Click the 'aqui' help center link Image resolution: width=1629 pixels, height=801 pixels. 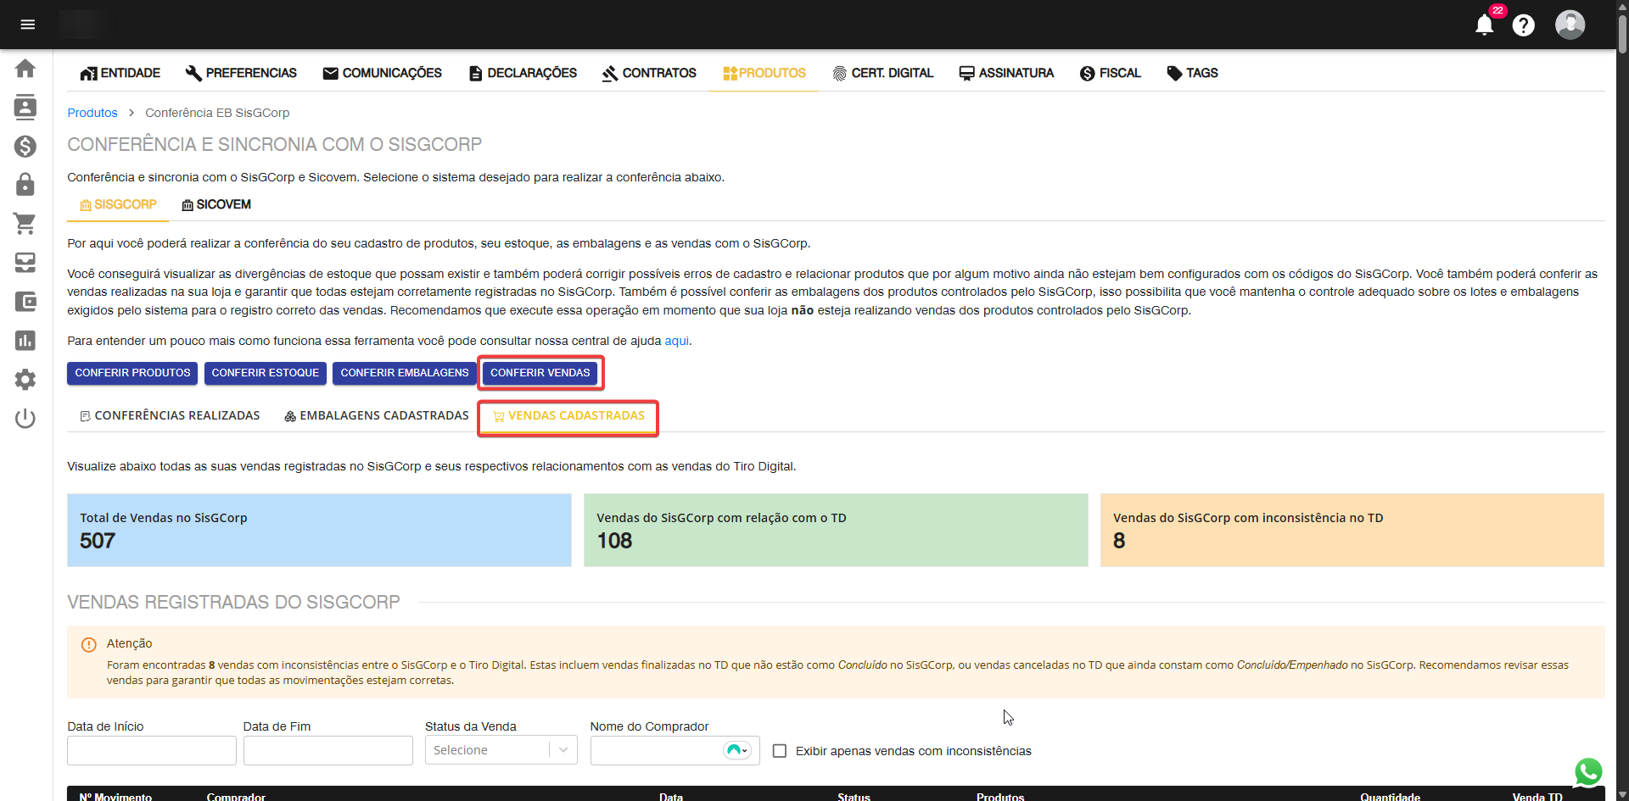(676, 341)
